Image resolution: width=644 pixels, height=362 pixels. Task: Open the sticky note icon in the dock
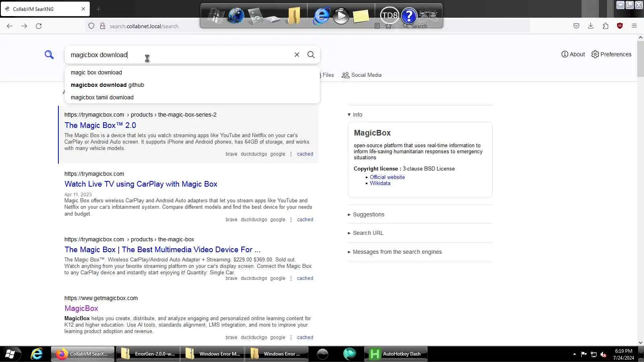(x=361, y=16)
